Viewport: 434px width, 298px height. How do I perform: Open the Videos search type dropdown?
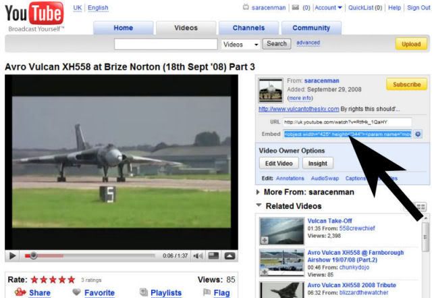point(240,44)
